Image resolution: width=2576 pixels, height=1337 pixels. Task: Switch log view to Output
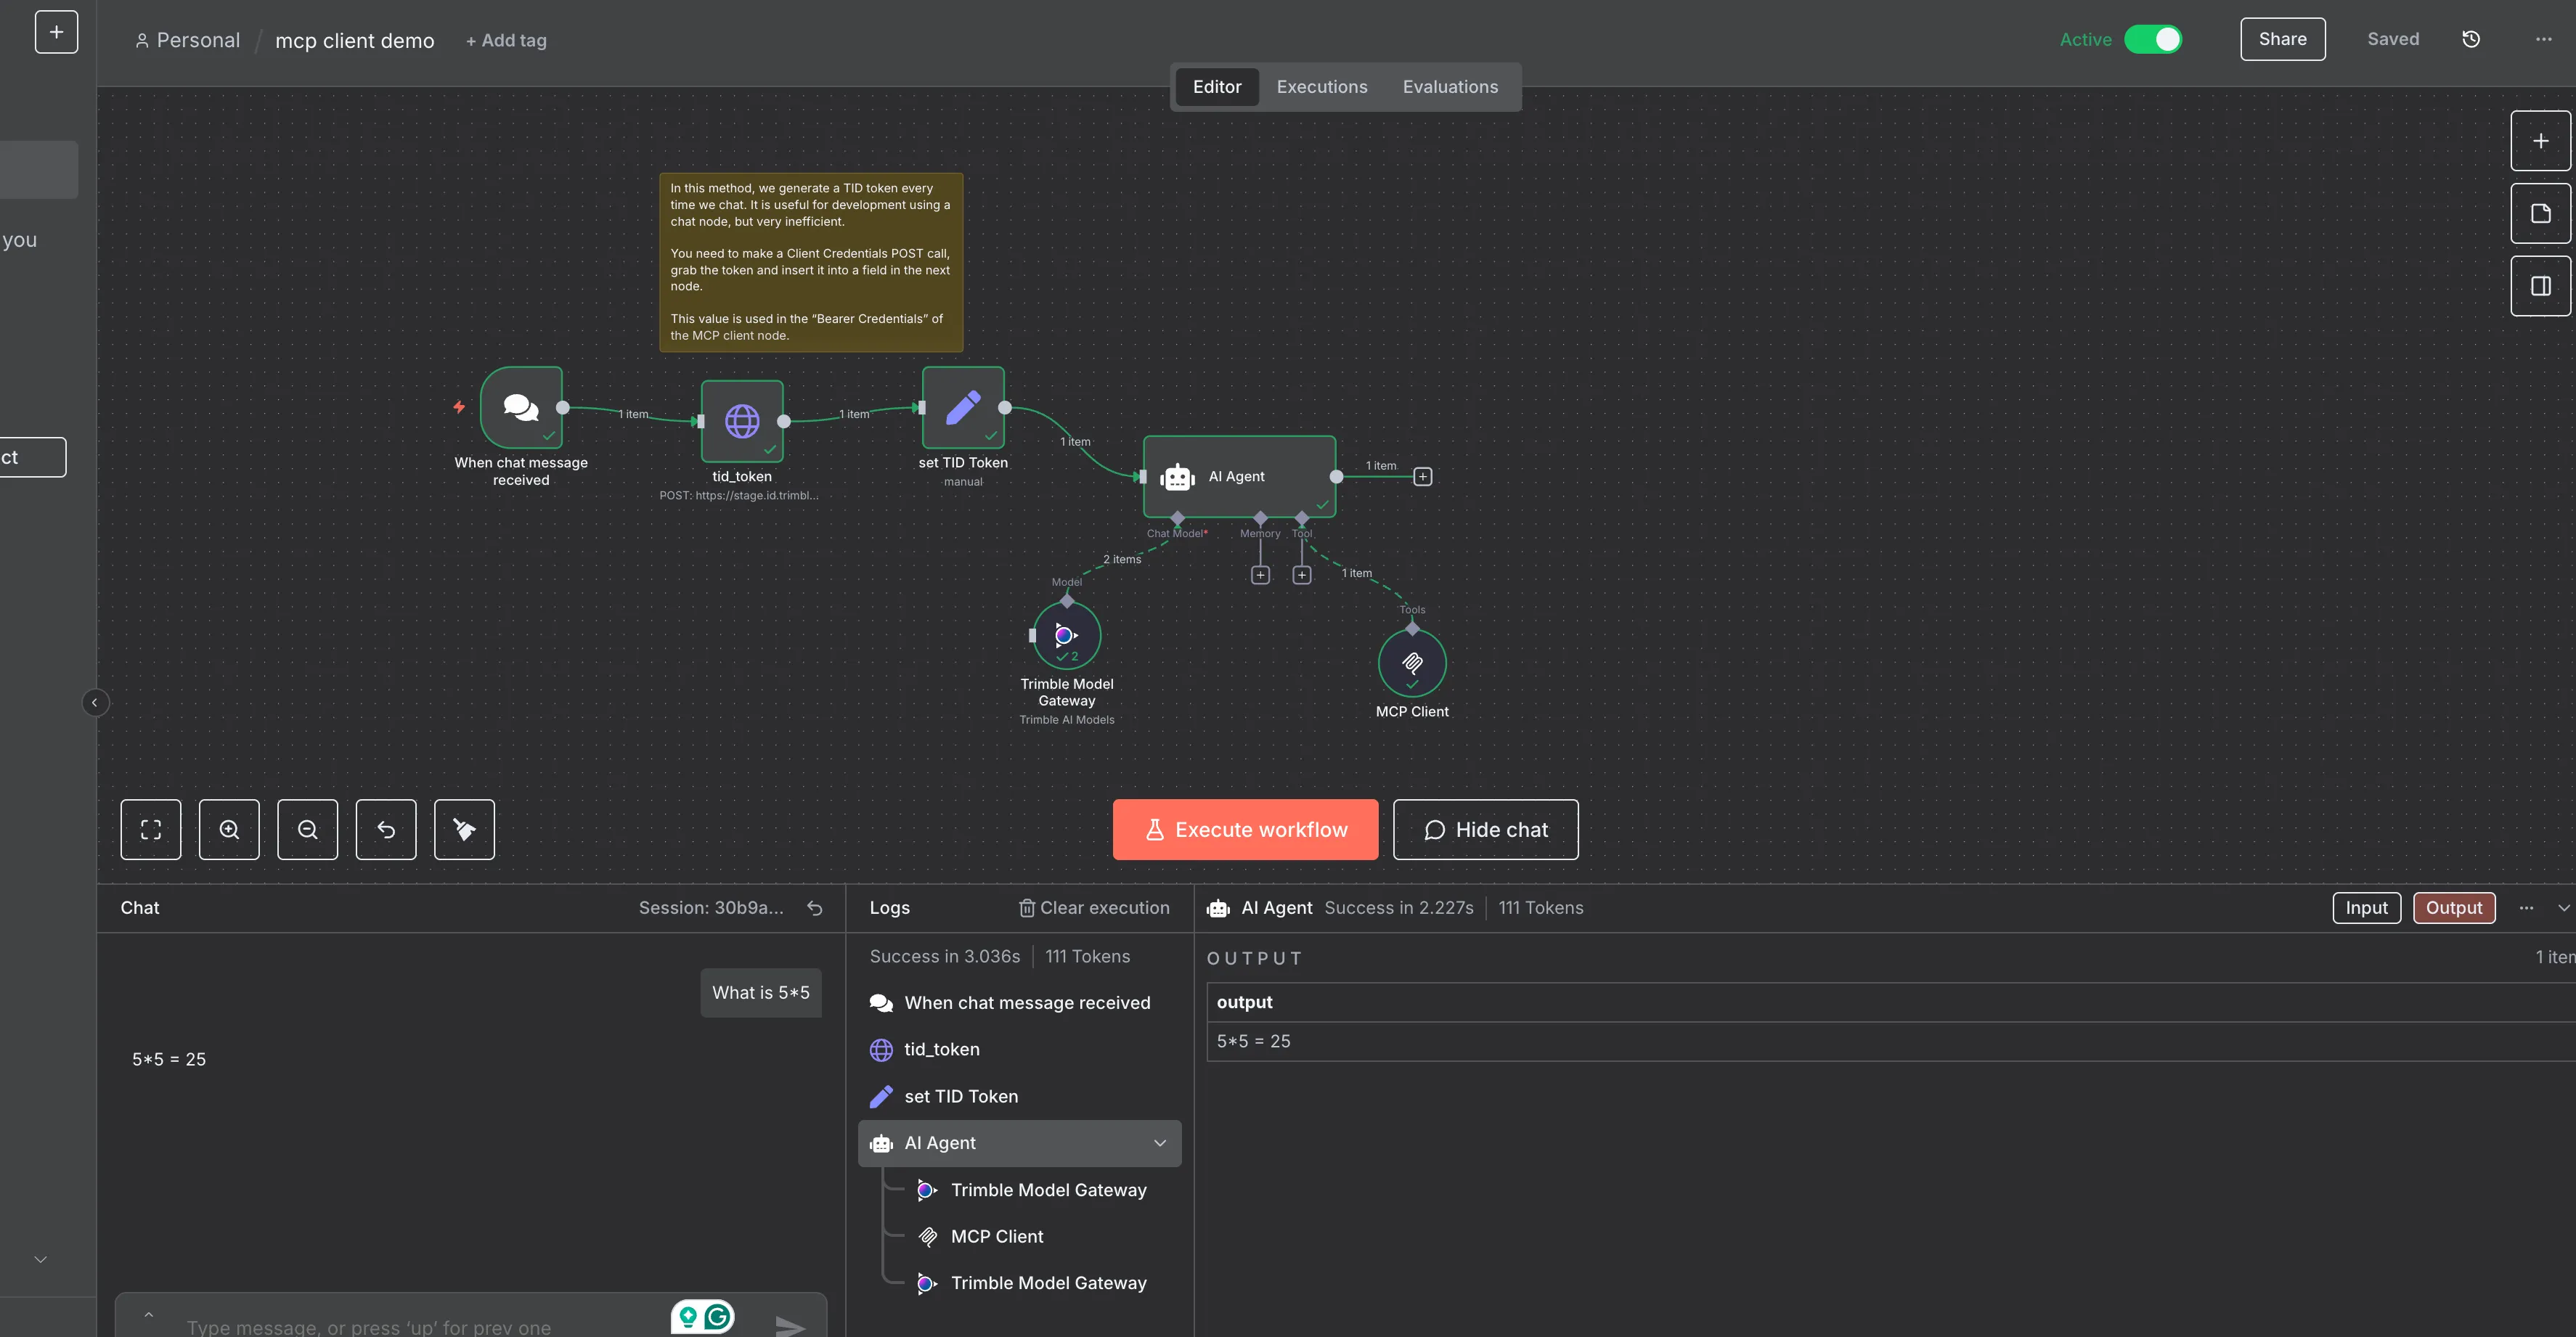click(2454, 908)
